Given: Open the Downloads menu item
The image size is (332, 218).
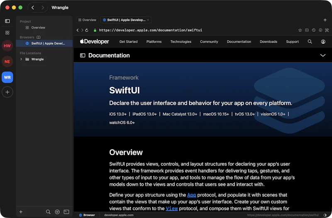Looking at the screenshot, I should coord(269,42).
